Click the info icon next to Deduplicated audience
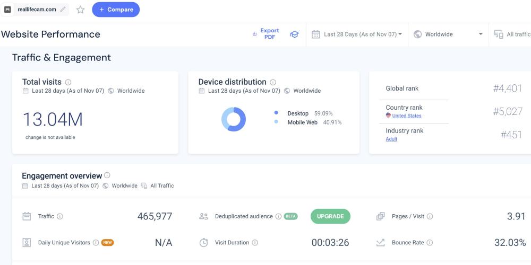Image resolution: width=531 pixels, height=265 pixels. click(x=278, y=216)
